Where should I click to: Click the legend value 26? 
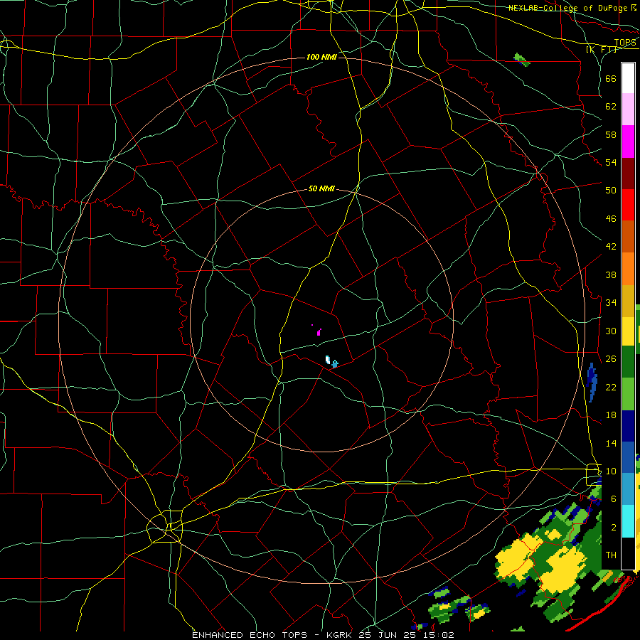click(611, 359)
